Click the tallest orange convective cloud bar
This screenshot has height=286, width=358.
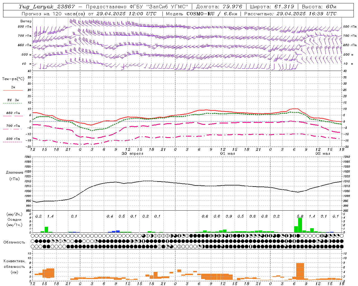[x=300, y=271]
